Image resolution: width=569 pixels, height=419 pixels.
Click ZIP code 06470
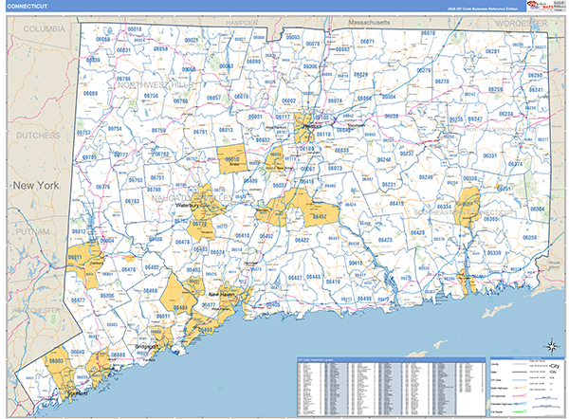(128, 269)
